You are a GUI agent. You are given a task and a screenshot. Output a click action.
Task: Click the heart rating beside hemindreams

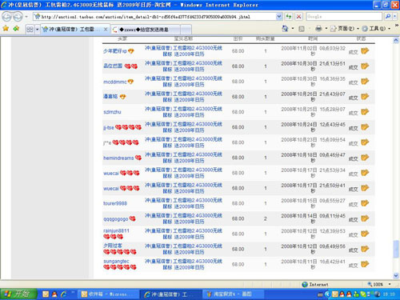pyautogui.click(x=138, y=158)
